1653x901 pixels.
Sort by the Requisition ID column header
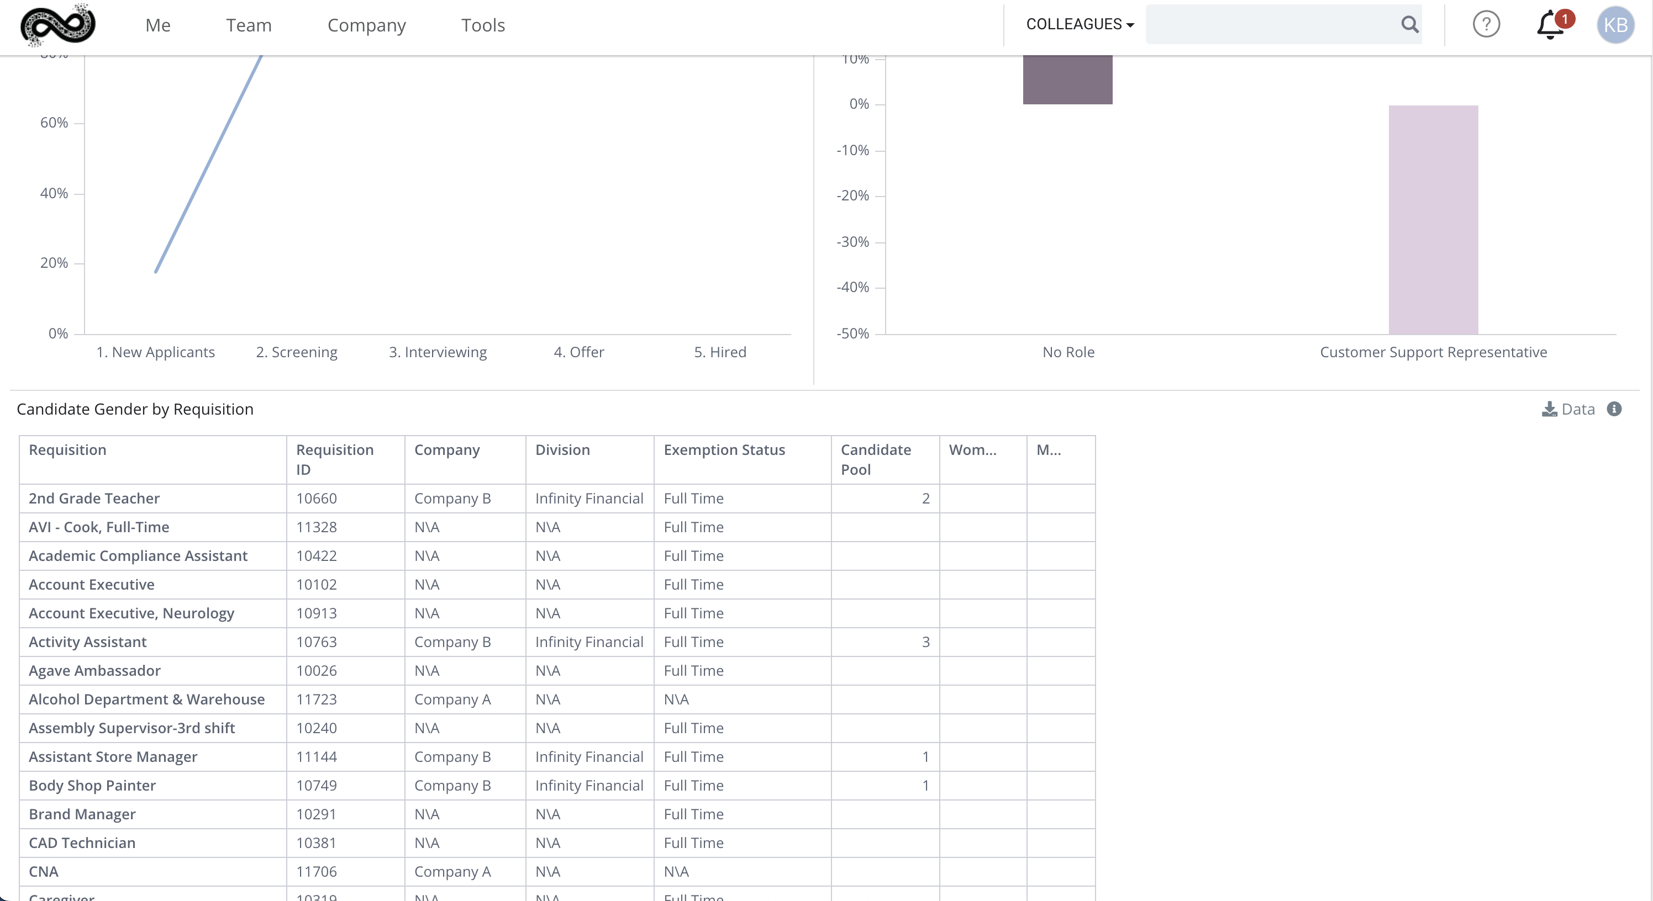[x=345, y=459]
